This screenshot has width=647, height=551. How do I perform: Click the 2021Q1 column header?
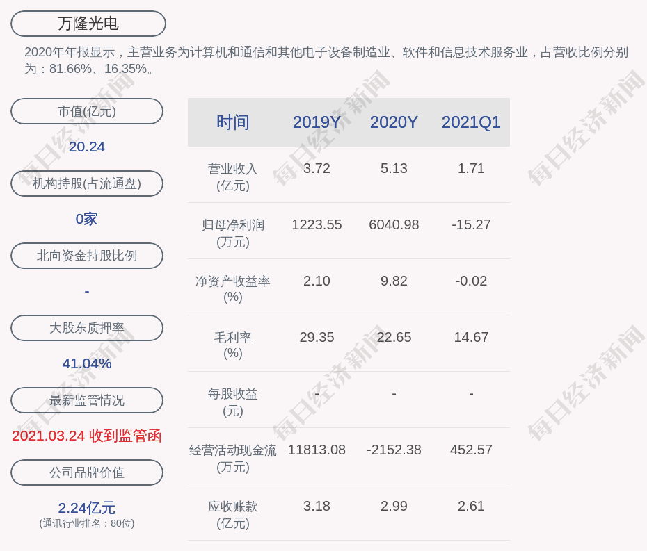(x=471, y=122)
